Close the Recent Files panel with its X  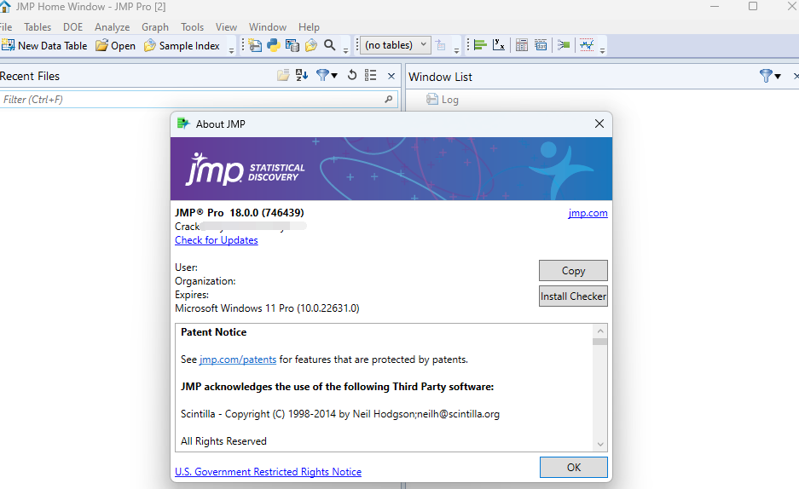point(391,76)
